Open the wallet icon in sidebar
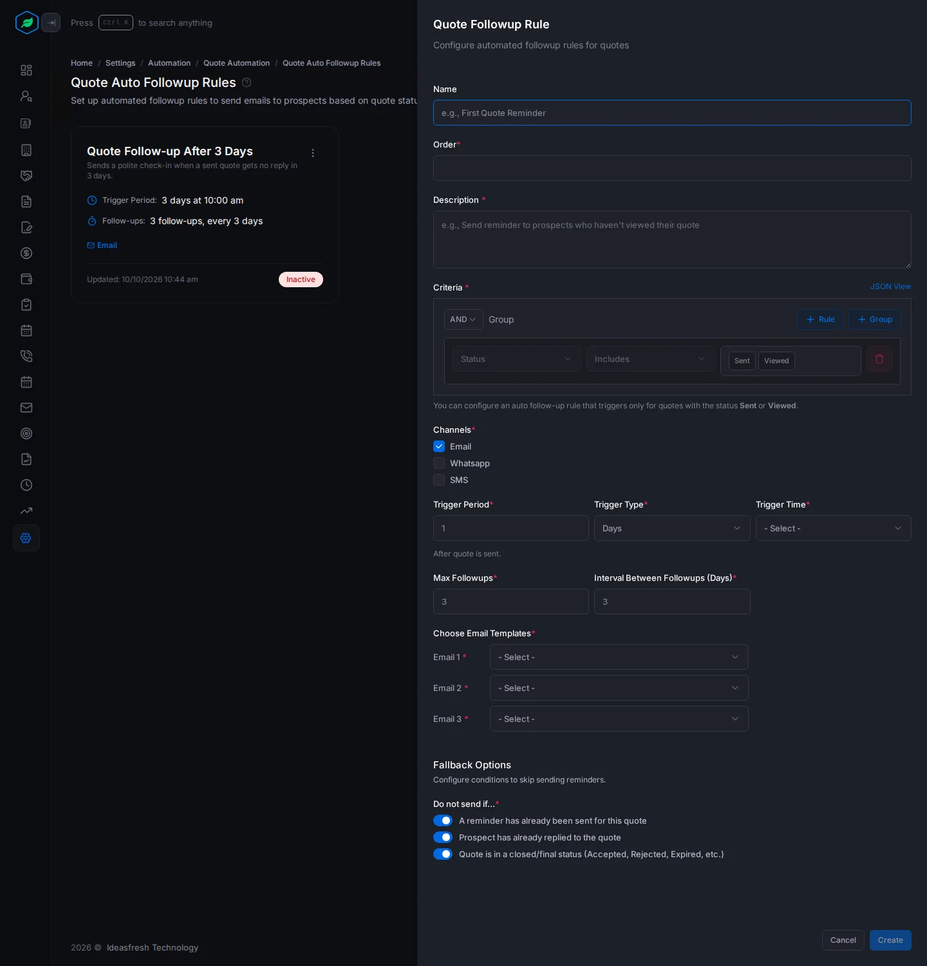Screen dimensions: 927x966 pos(26,279)
